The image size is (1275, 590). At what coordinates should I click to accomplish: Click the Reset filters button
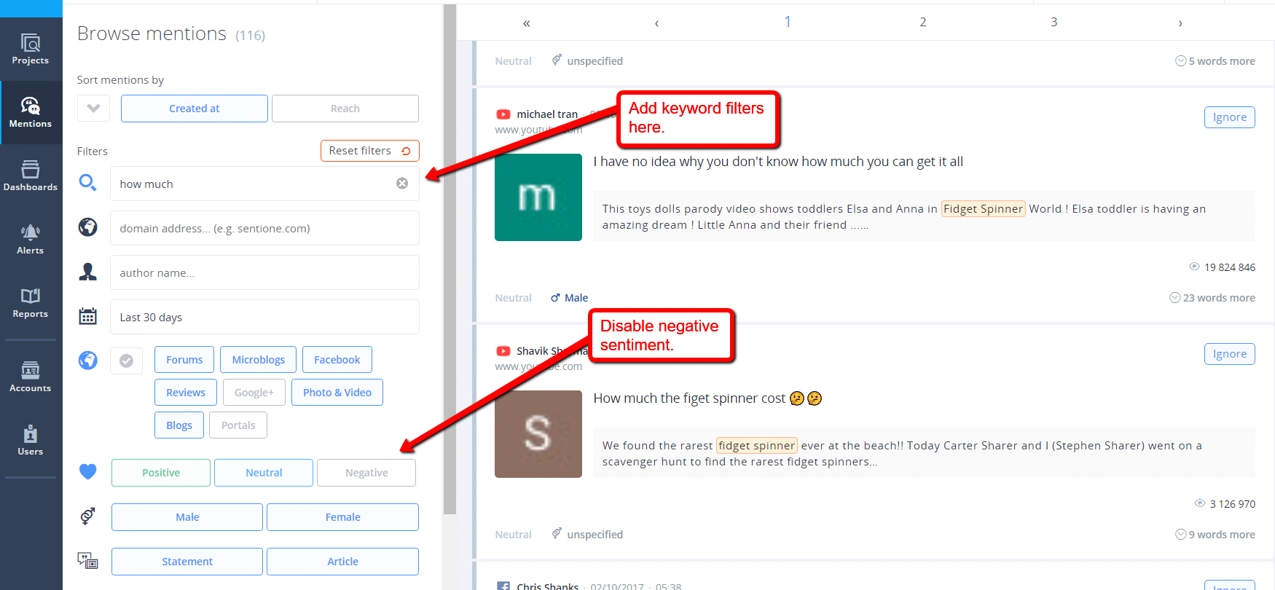pyautogui.click(x=369, y=151)
